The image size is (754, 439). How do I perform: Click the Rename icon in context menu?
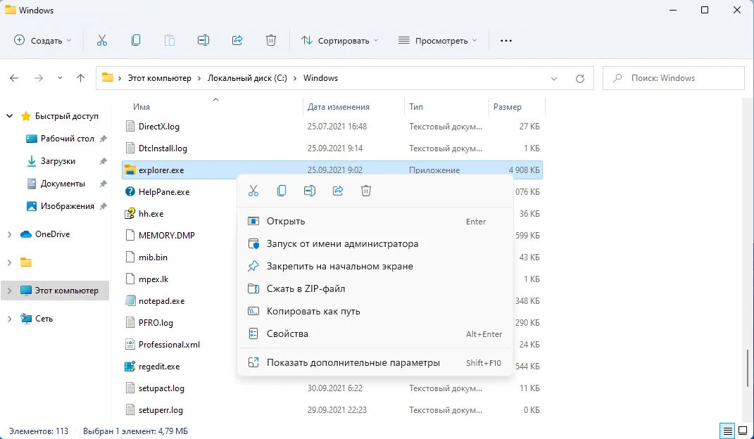click(x=310, y=191)
